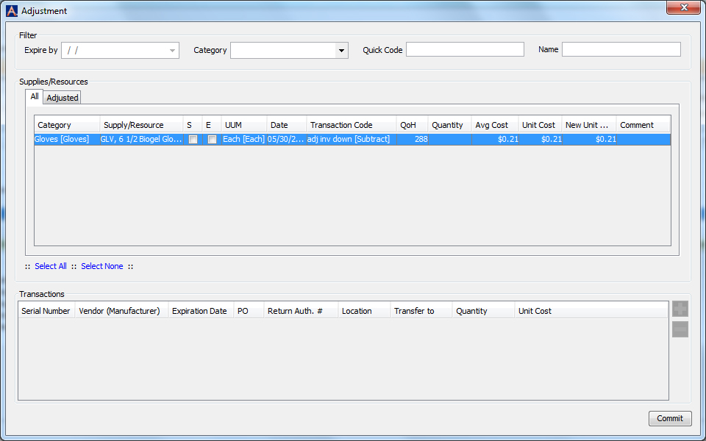
Task: Expand the Category dropdown list
Action: tap(341, 51)
